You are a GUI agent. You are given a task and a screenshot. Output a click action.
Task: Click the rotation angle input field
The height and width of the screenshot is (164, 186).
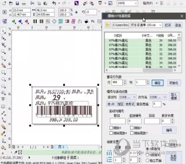click(x=91, y=12)
